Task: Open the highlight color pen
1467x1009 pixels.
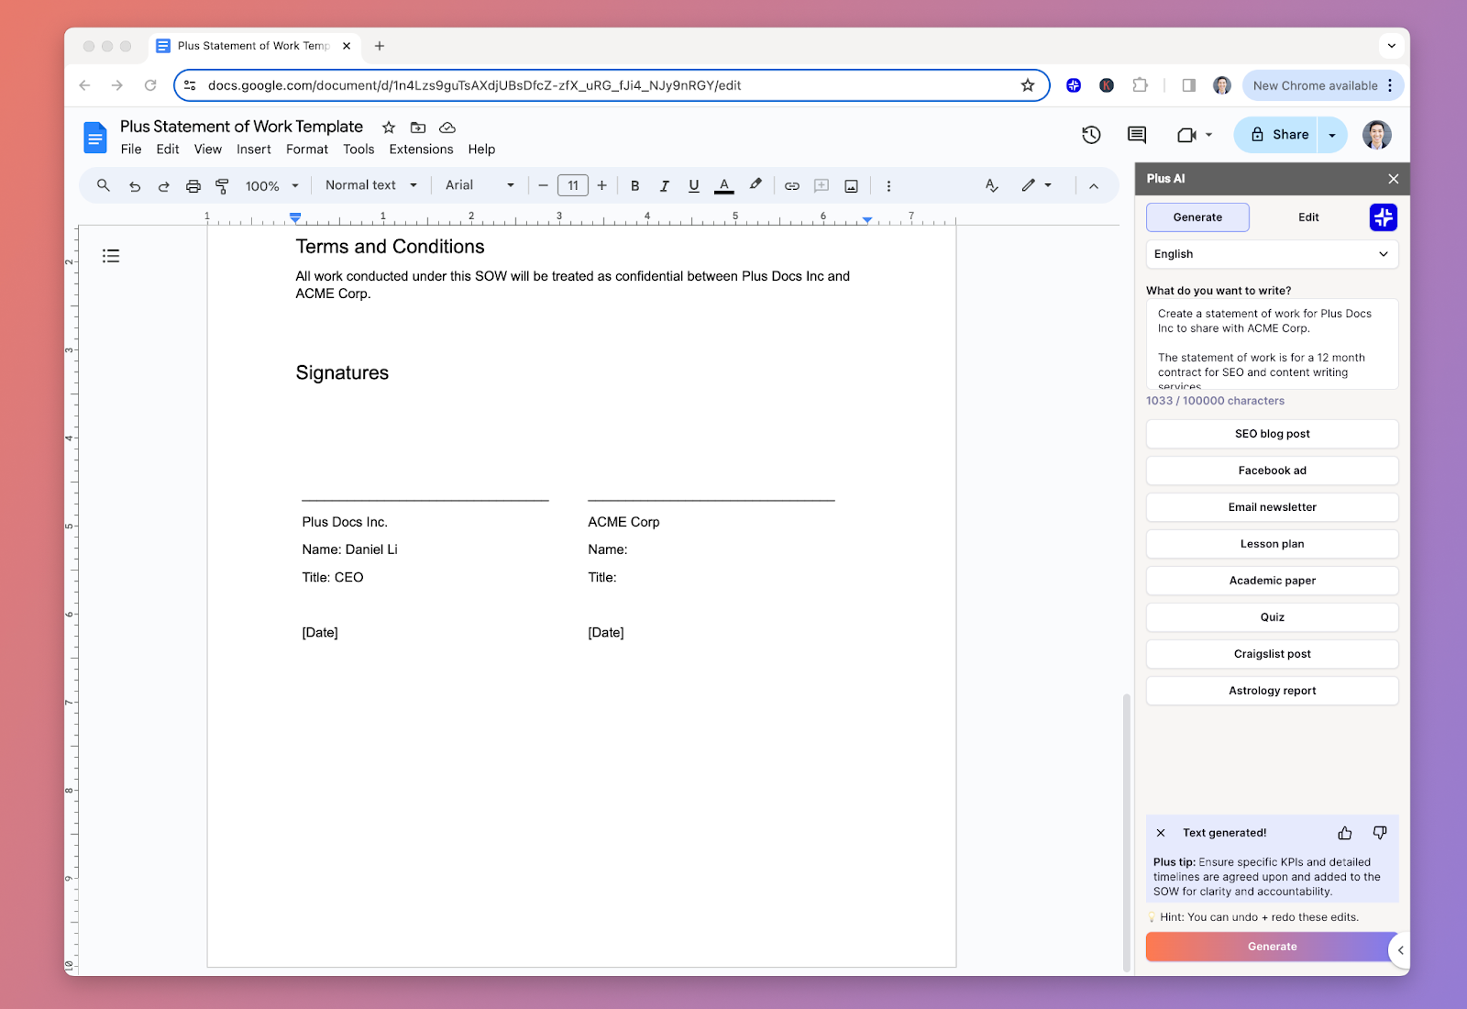Action: [756, 185]
